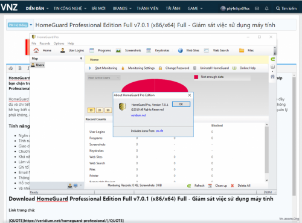Screen dimensions: 302x223
Task: Click the Programs window icon
Action: click(x=92, y=51)
